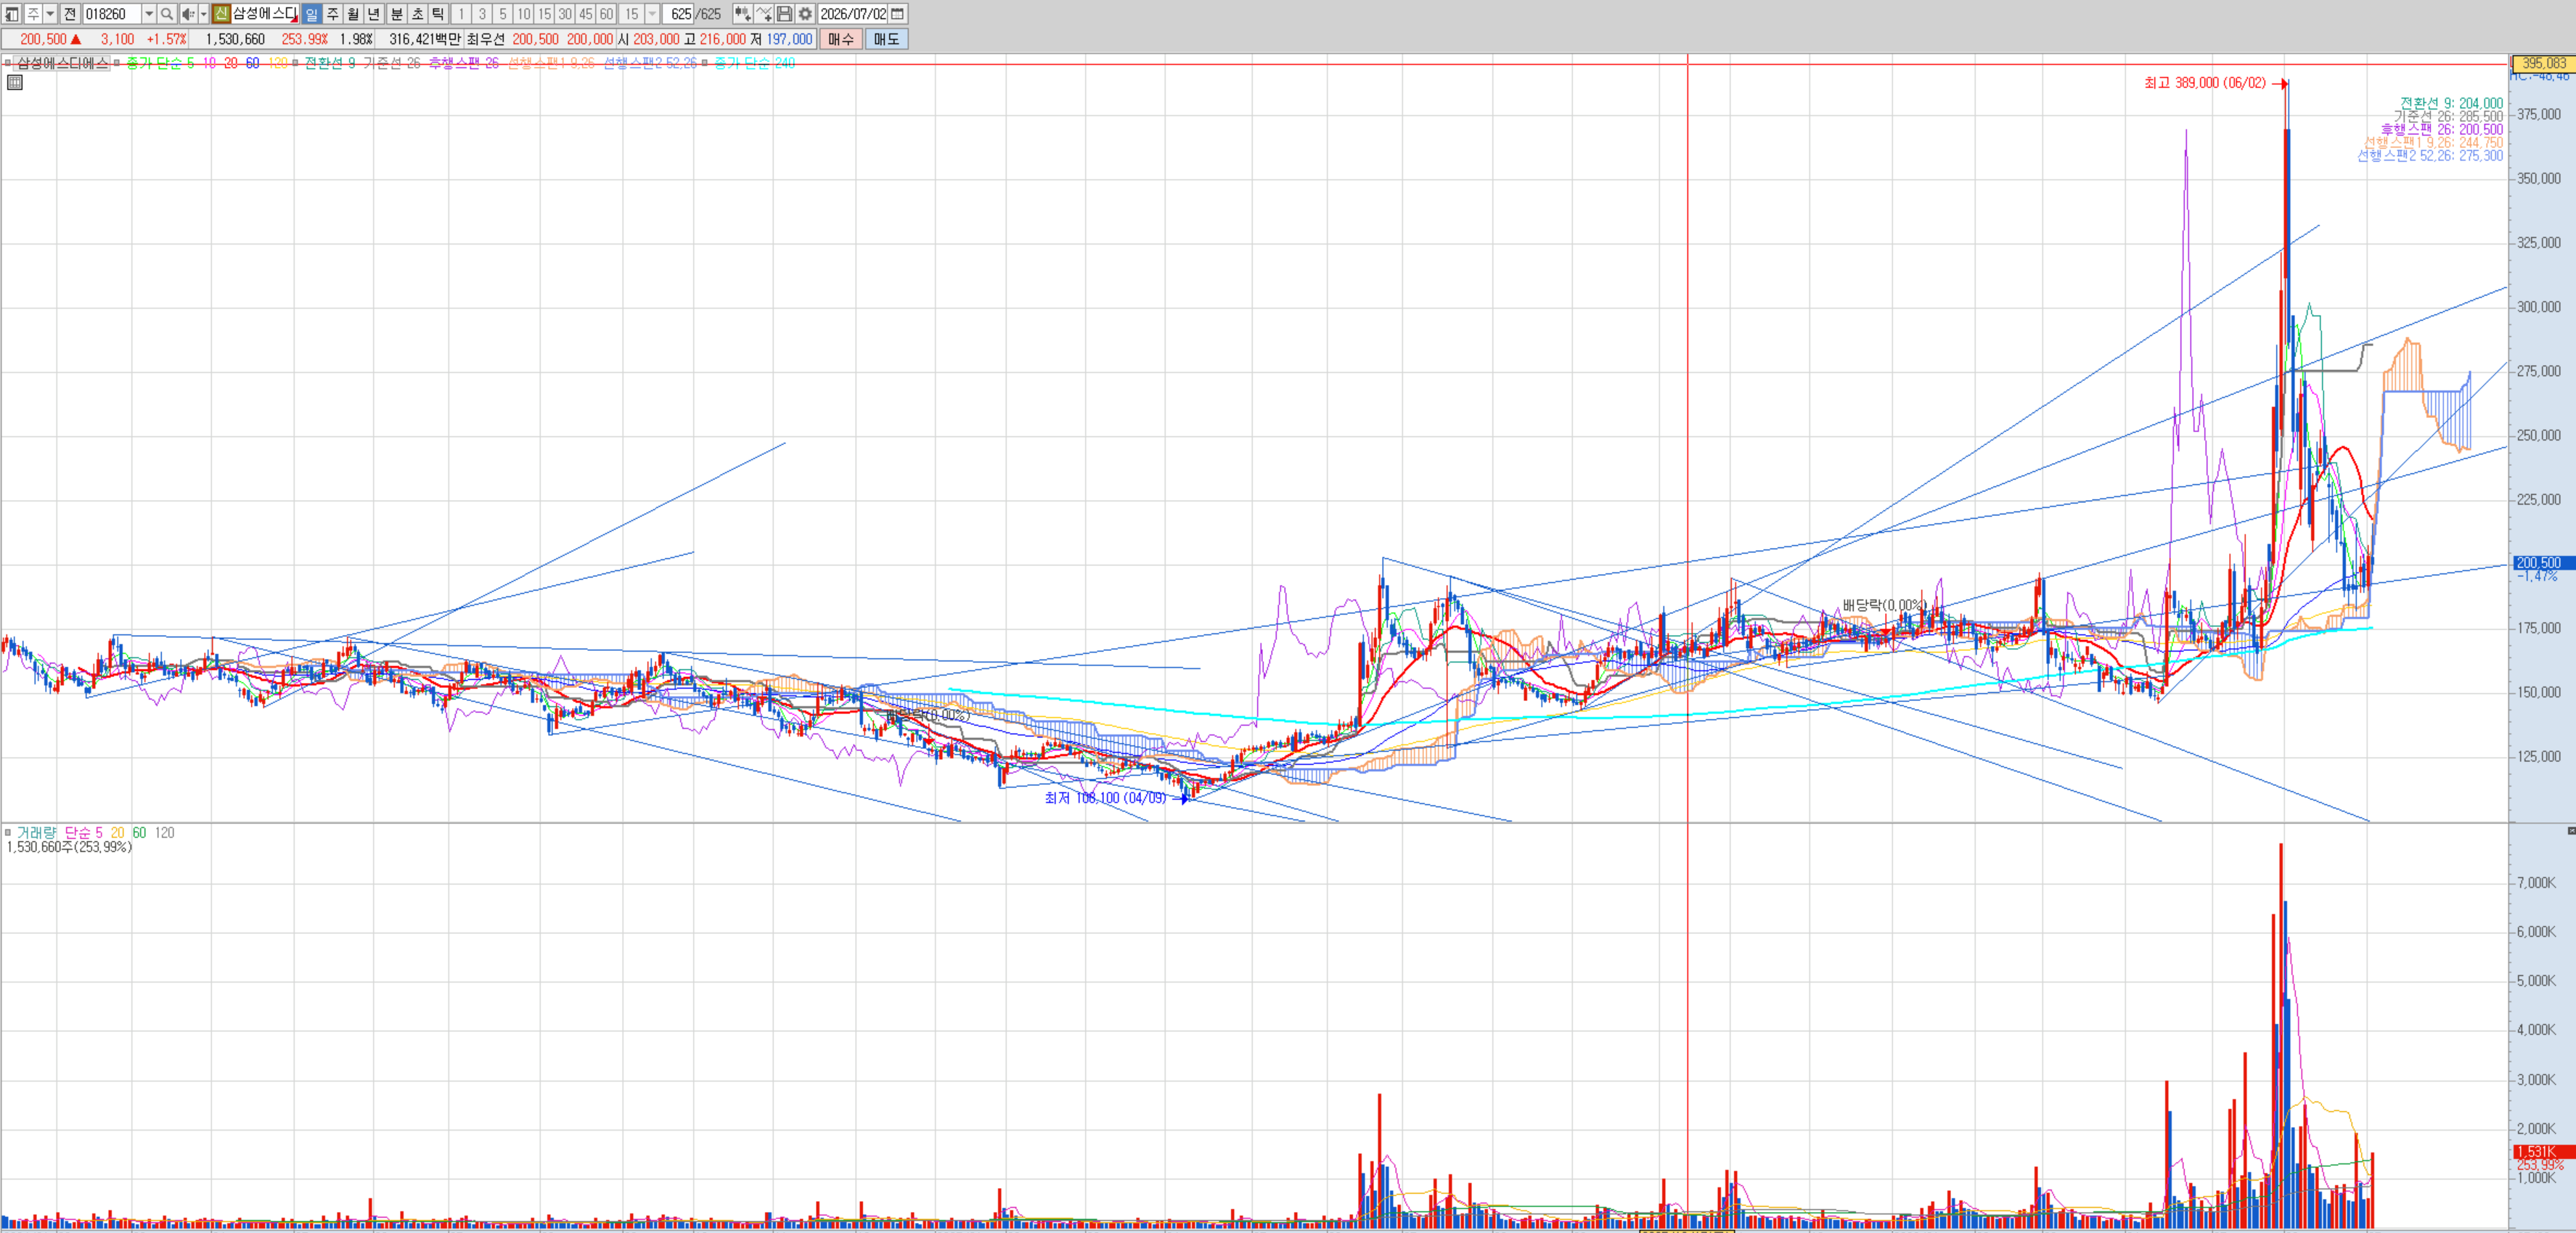Click the 전환선 9 legend label
2576x1233 pixels.
(x=330, y=63)
